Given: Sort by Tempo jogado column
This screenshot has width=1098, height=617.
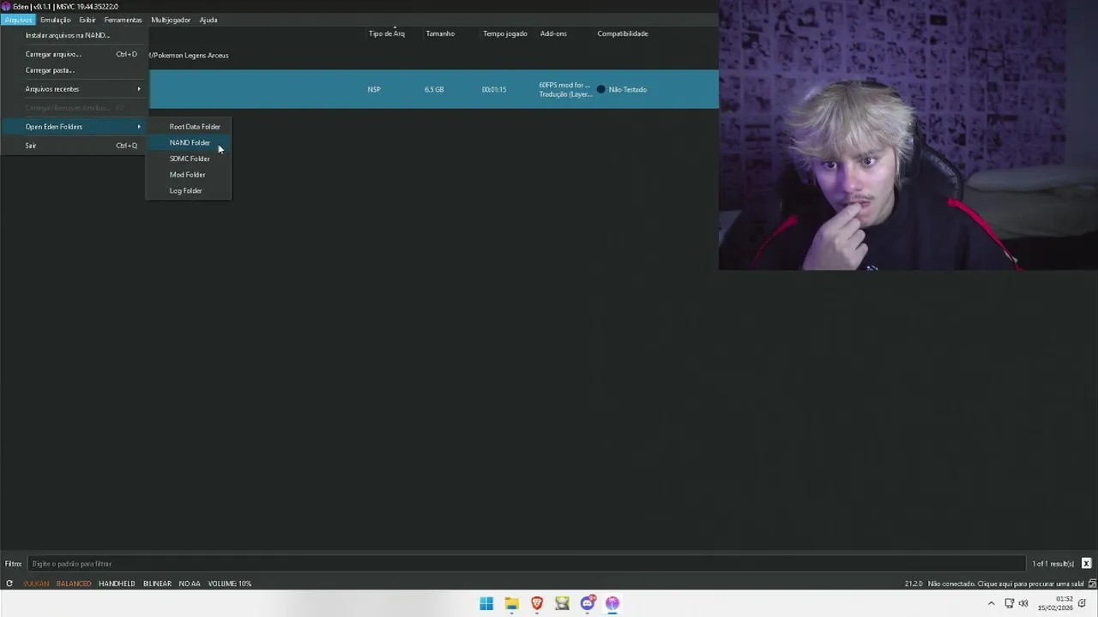Looking at the screenshot, I should tap(505, 33).
